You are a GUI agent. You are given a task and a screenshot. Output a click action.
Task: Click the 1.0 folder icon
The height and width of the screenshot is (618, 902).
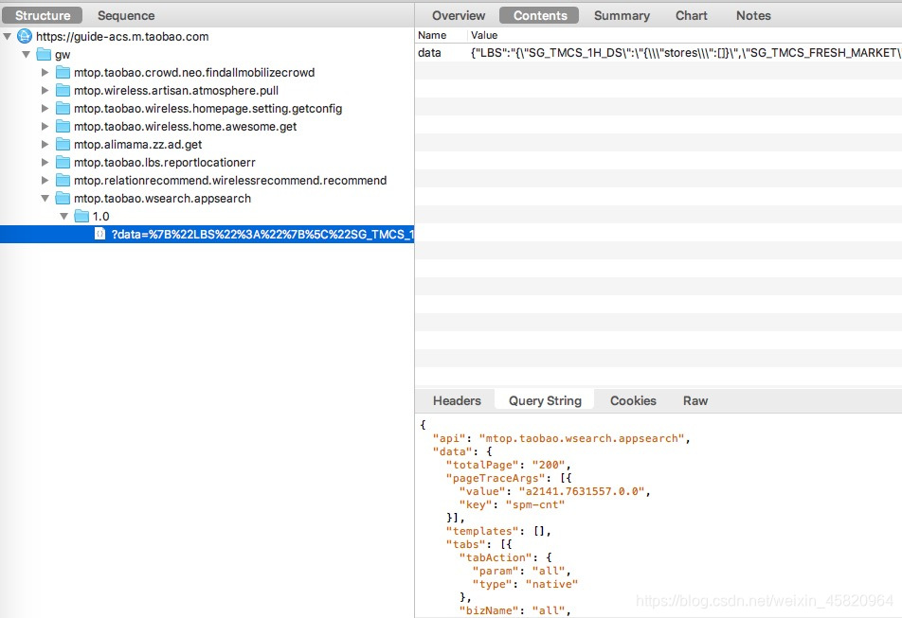point(81,217)
